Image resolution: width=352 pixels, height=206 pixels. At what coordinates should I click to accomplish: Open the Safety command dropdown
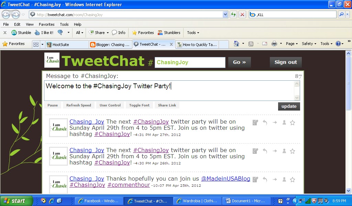pyautogui.click(x=309, y=44)
